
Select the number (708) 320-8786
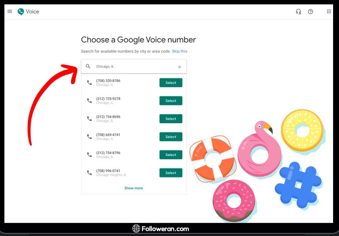pos(171,83)
